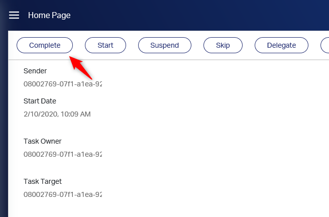
Task: Click the Task Owner ID value
Action: pos(63,154)
